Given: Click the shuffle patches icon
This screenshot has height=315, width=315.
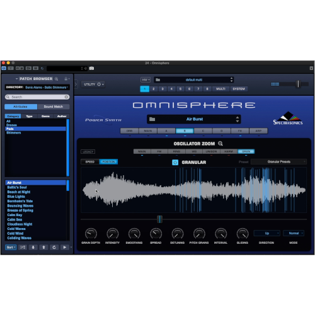Looking at the screenshot, I should tap(23, 247).
